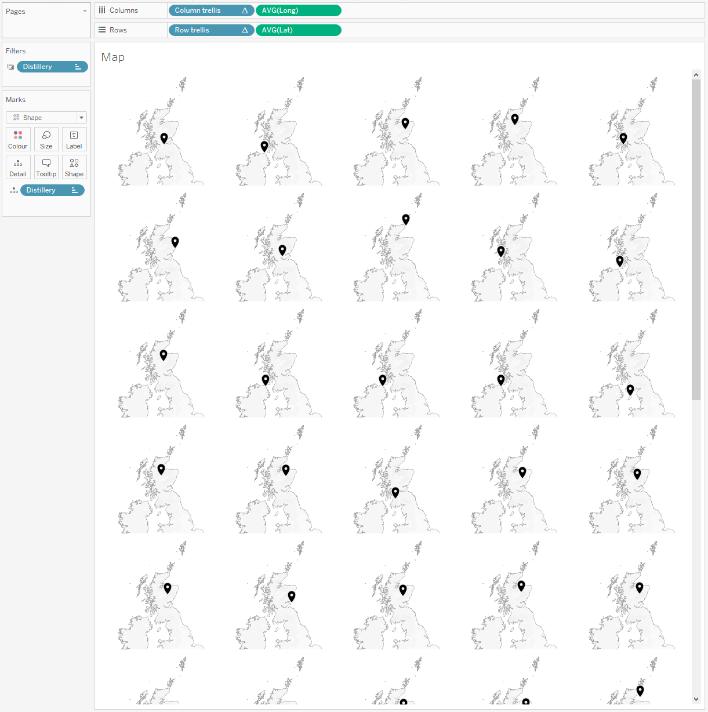
Task: Click the pin in the first row, fifth map
Action: coord(623,138)
